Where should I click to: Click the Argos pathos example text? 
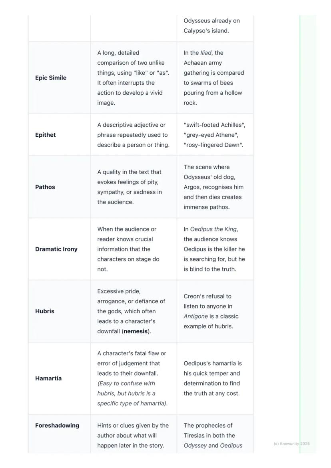(x=213, y=187)
